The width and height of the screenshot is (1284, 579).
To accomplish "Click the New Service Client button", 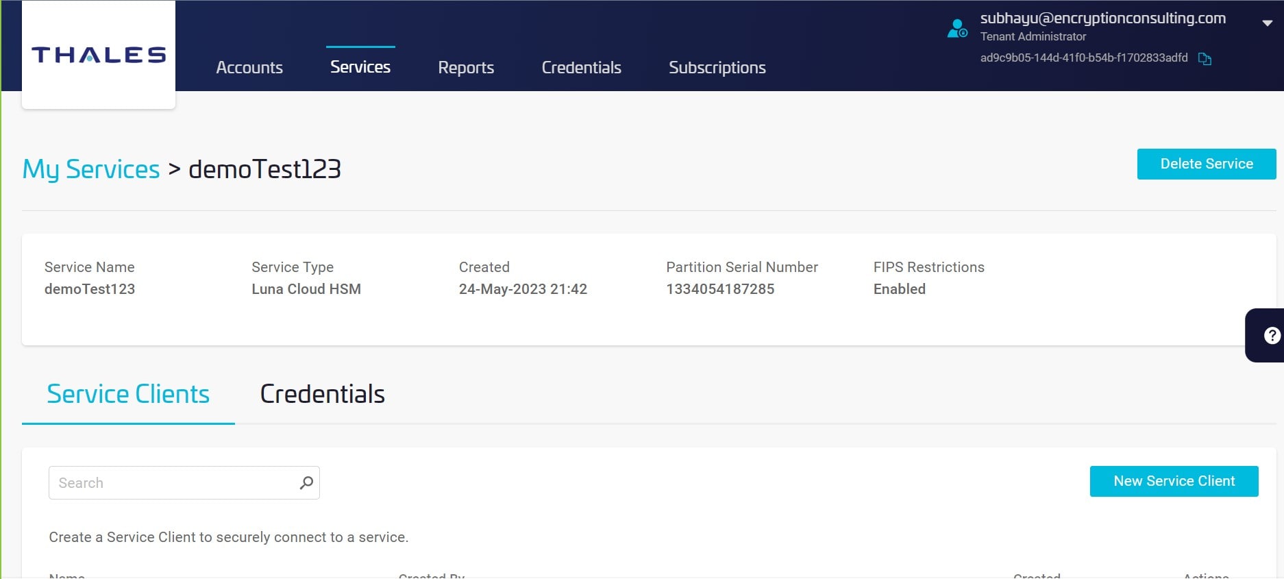I will click(x=1174, y=481).
